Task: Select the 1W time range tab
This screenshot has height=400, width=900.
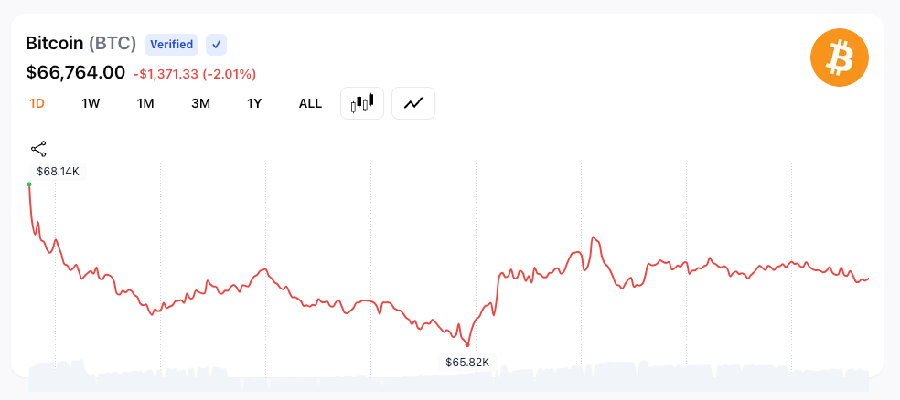Action: 91,103
